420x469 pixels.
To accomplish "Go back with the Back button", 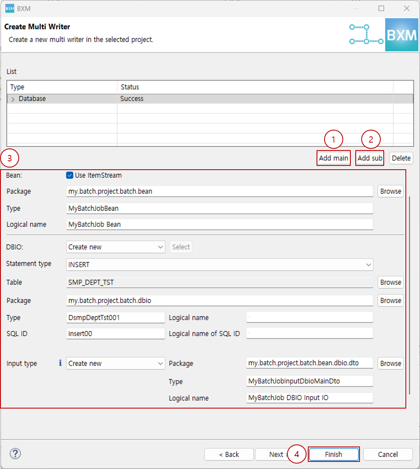I will tap(229, 454).
